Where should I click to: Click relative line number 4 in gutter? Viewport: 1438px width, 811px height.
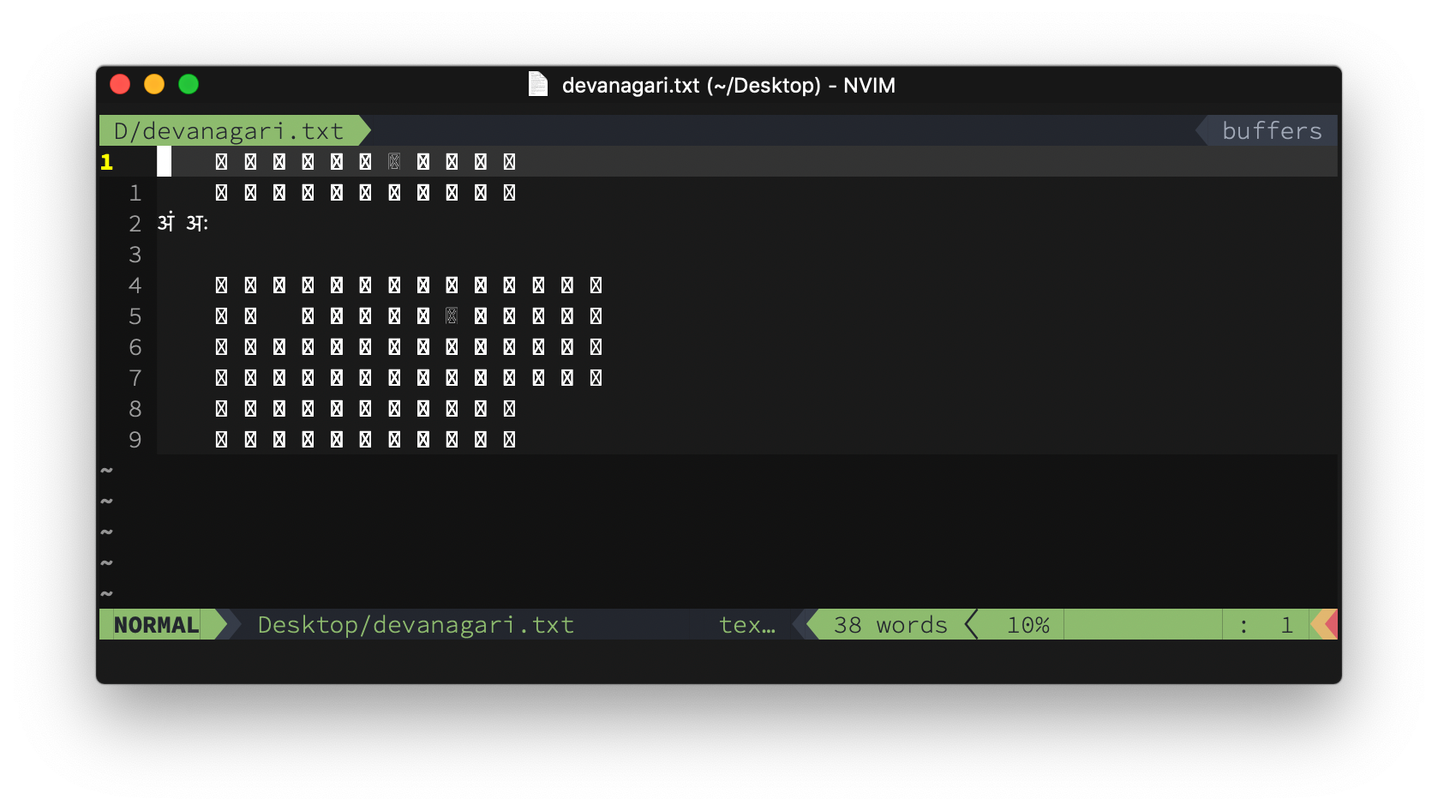point(135,285)
